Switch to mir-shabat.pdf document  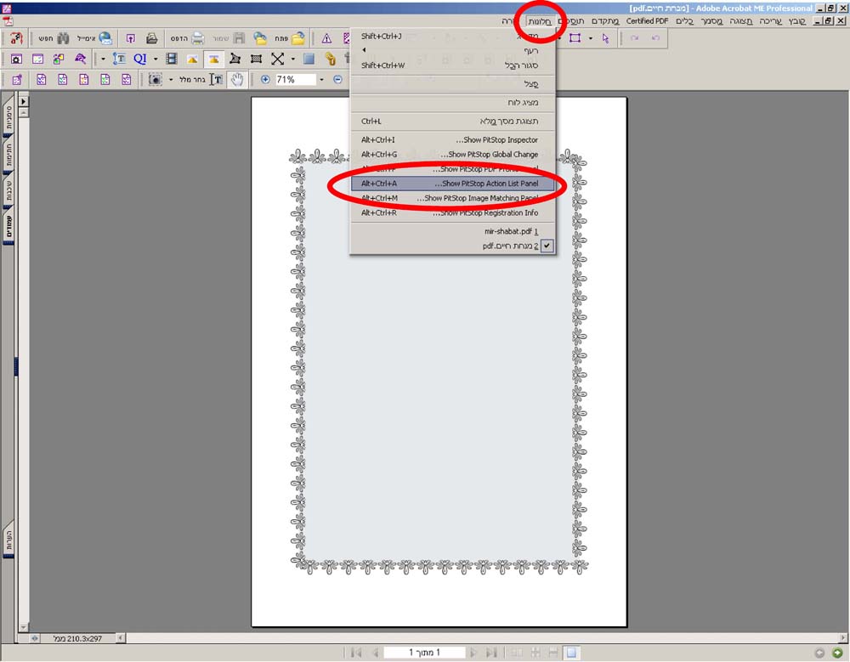(453, 231)
